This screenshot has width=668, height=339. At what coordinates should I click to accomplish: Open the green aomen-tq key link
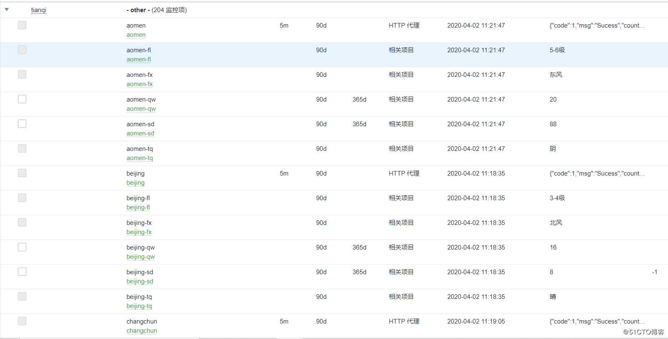(140, 158)
